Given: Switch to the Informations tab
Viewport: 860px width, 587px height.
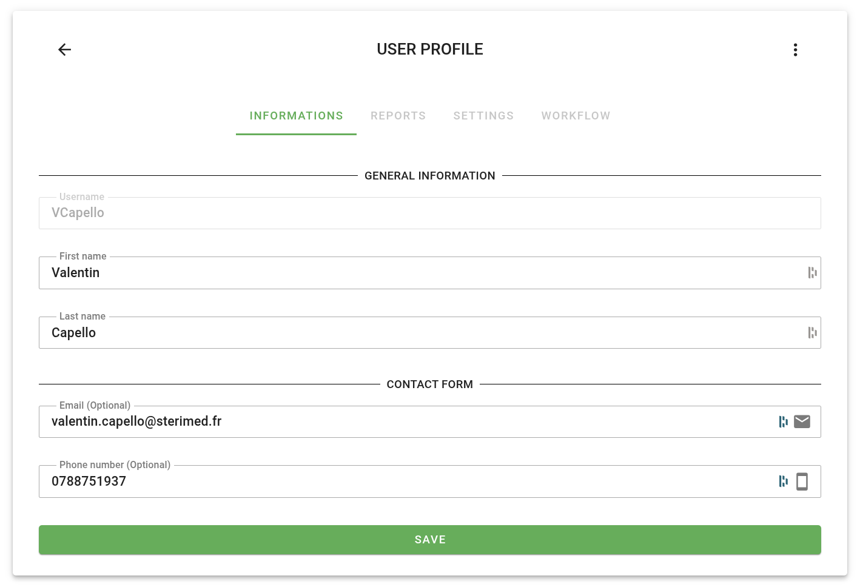Looking at the screenshot, I should (x=296, y=116).
